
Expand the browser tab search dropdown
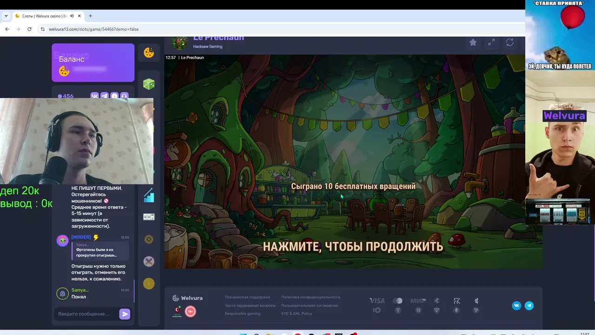pyautogui.click(x=6, y=16)
